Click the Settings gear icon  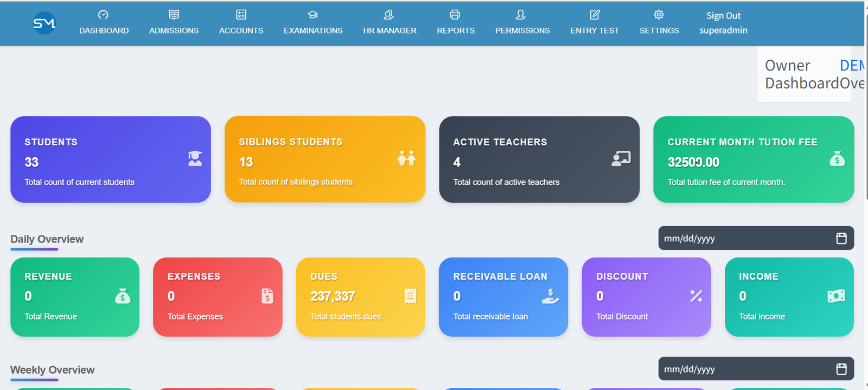[659, 15]
